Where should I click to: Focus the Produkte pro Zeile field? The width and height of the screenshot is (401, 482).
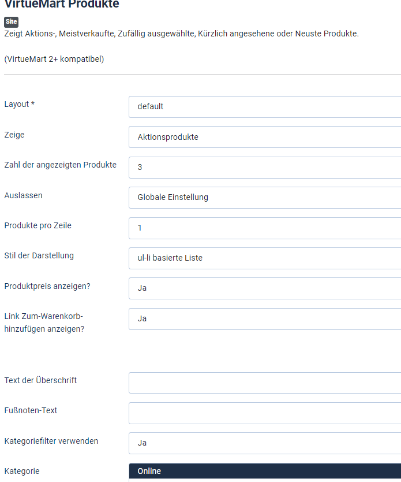[x=264, y=228]
